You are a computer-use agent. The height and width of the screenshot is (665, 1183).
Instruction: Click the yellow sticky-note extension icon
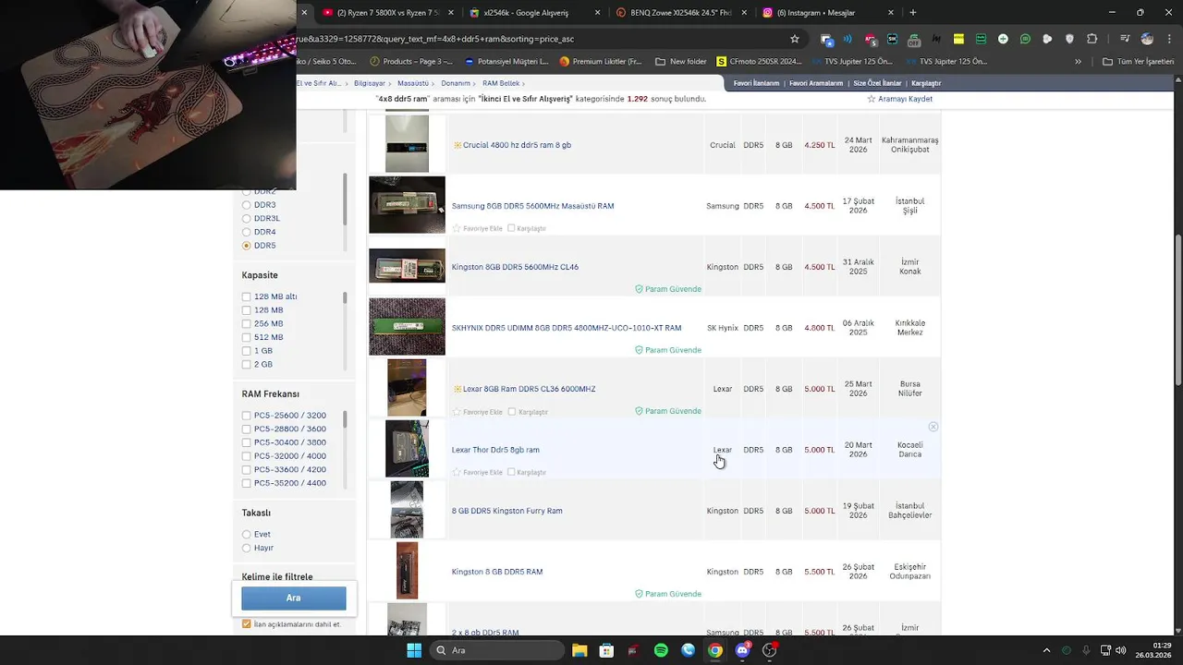[958, 39]
